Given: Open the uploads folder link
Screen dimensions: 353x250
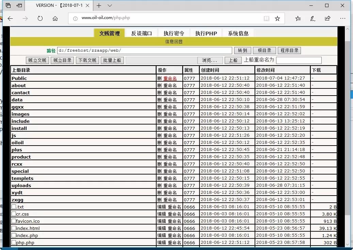Looking at the screenshot, I should (x=21, y=185).
